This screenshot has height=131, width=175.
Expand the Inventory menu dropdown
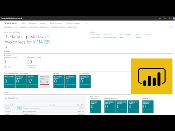[44, 23]
